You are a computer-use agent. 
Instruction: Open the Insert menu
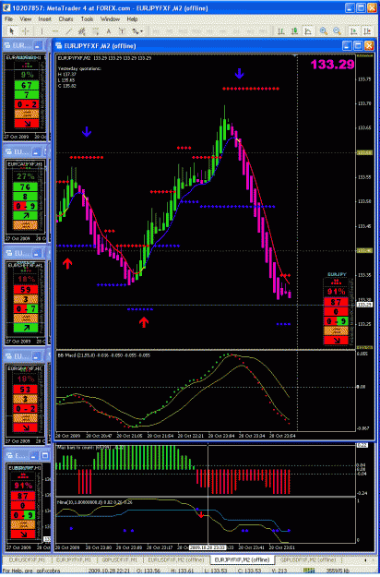pyautogui.click(x=44, y=18)
